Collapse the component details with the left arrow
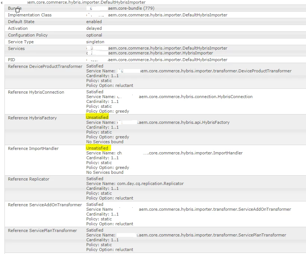The width and height of the screenshot is (306, 254). 1,3
